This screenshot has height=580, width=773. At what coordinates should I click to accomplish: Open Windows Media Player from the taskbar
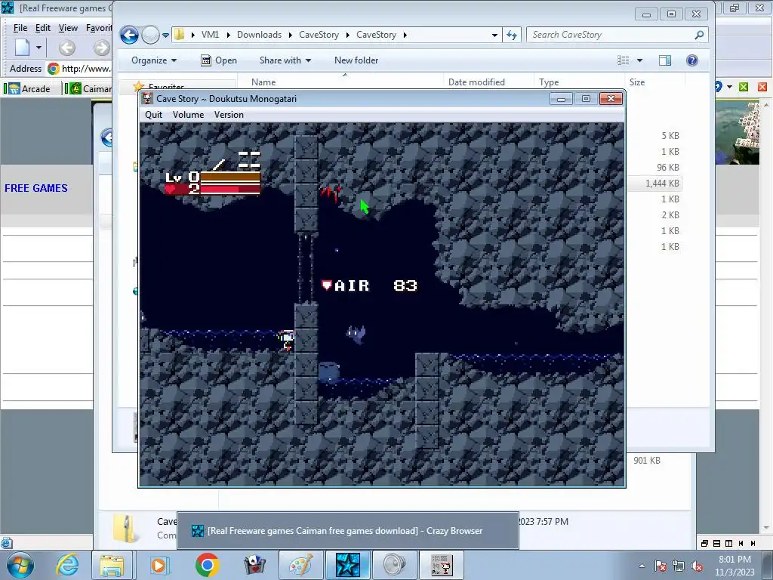pyautogui.click(x=159, y=565)
